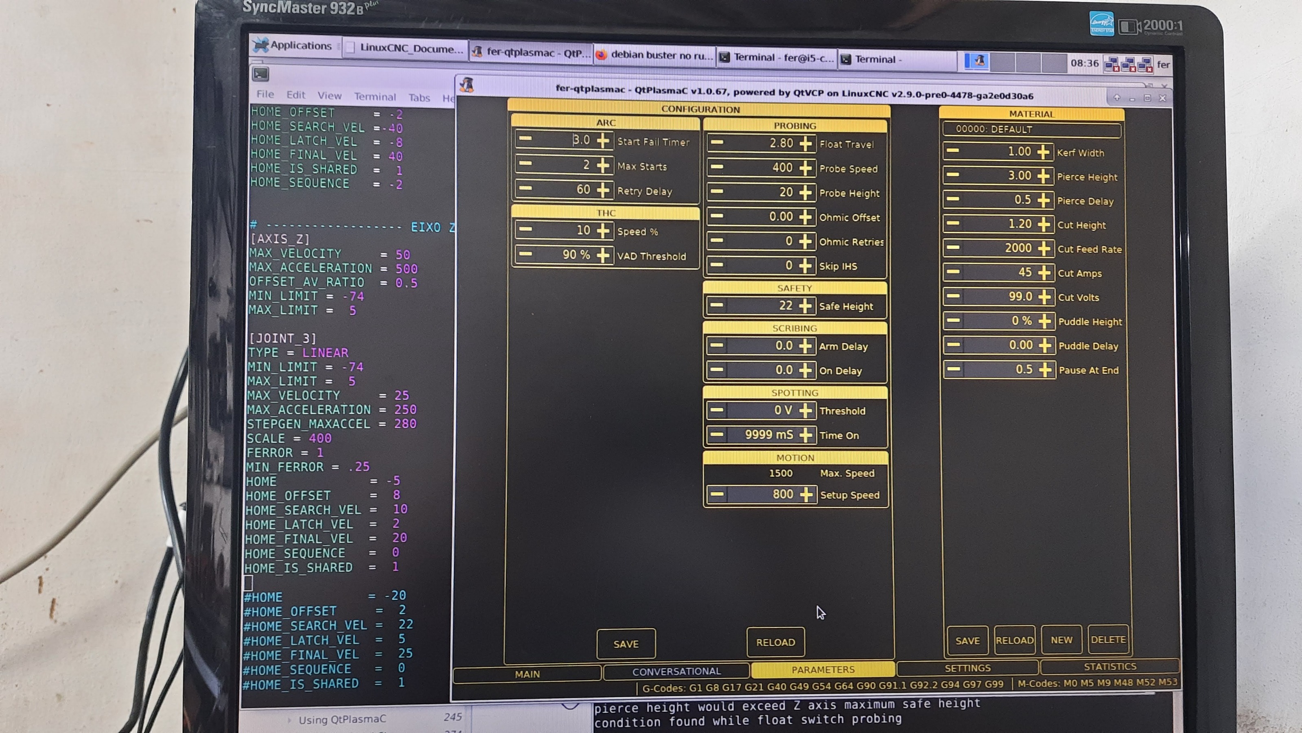Screen dimensions: 1302x733
Task: Decrease Cut Feed Rate value
Action: pyautogui.click(x=953, y=248)
